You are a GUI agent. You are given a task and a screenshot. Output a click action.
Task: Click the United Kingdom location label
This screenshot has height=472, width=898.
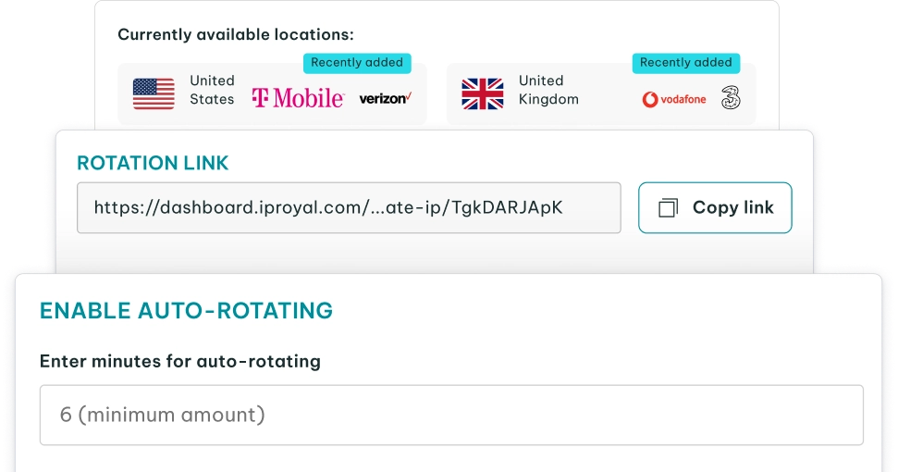click(547, 90)
